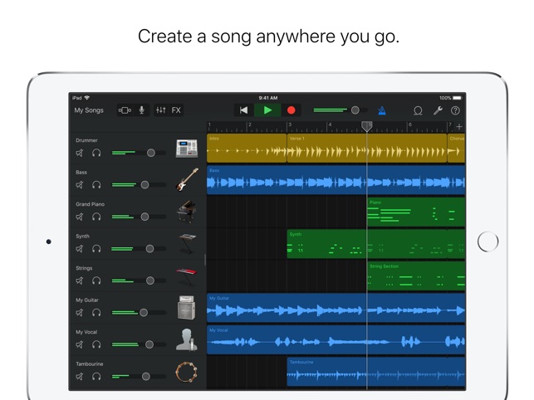The height and width of the screenshot is (400, 534).
Task: Adjust Grand Piano volume knob
Action: pyautogui.click(x=145, y=217)
